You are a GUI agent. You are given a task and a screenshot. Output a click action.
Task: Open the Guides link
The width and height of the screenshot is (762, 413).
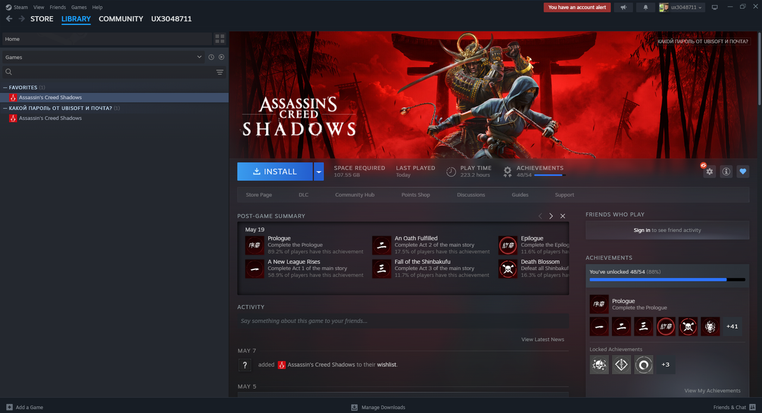(520, 195)
